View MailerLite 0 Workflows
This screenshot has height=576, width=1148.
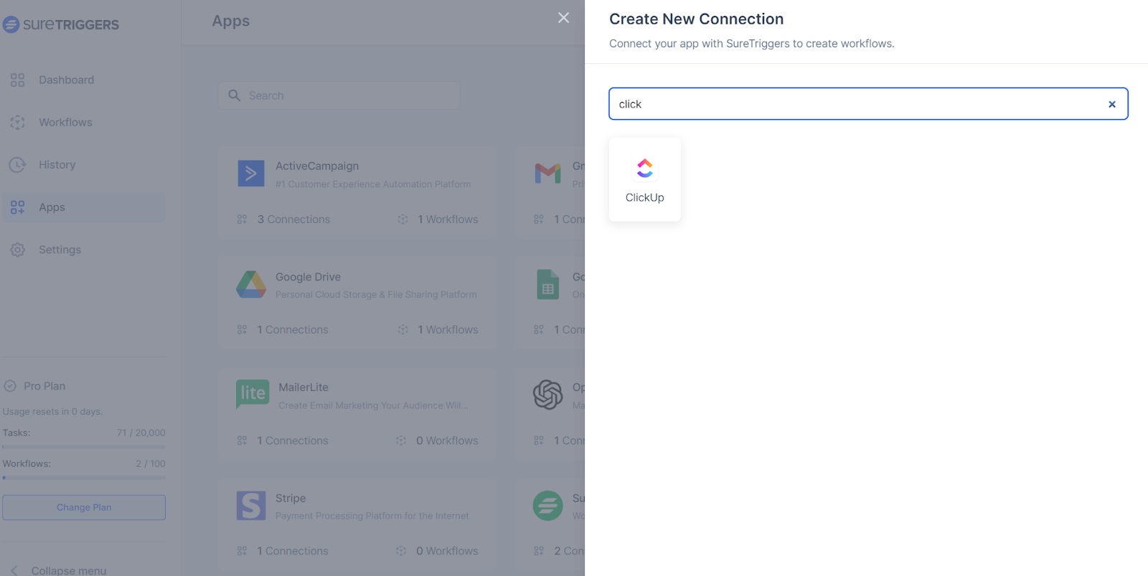pyautogui.click(x=437, y=440)
